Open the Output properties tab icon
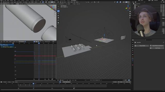The image size is (165, 92). click(x=133, y=47)
